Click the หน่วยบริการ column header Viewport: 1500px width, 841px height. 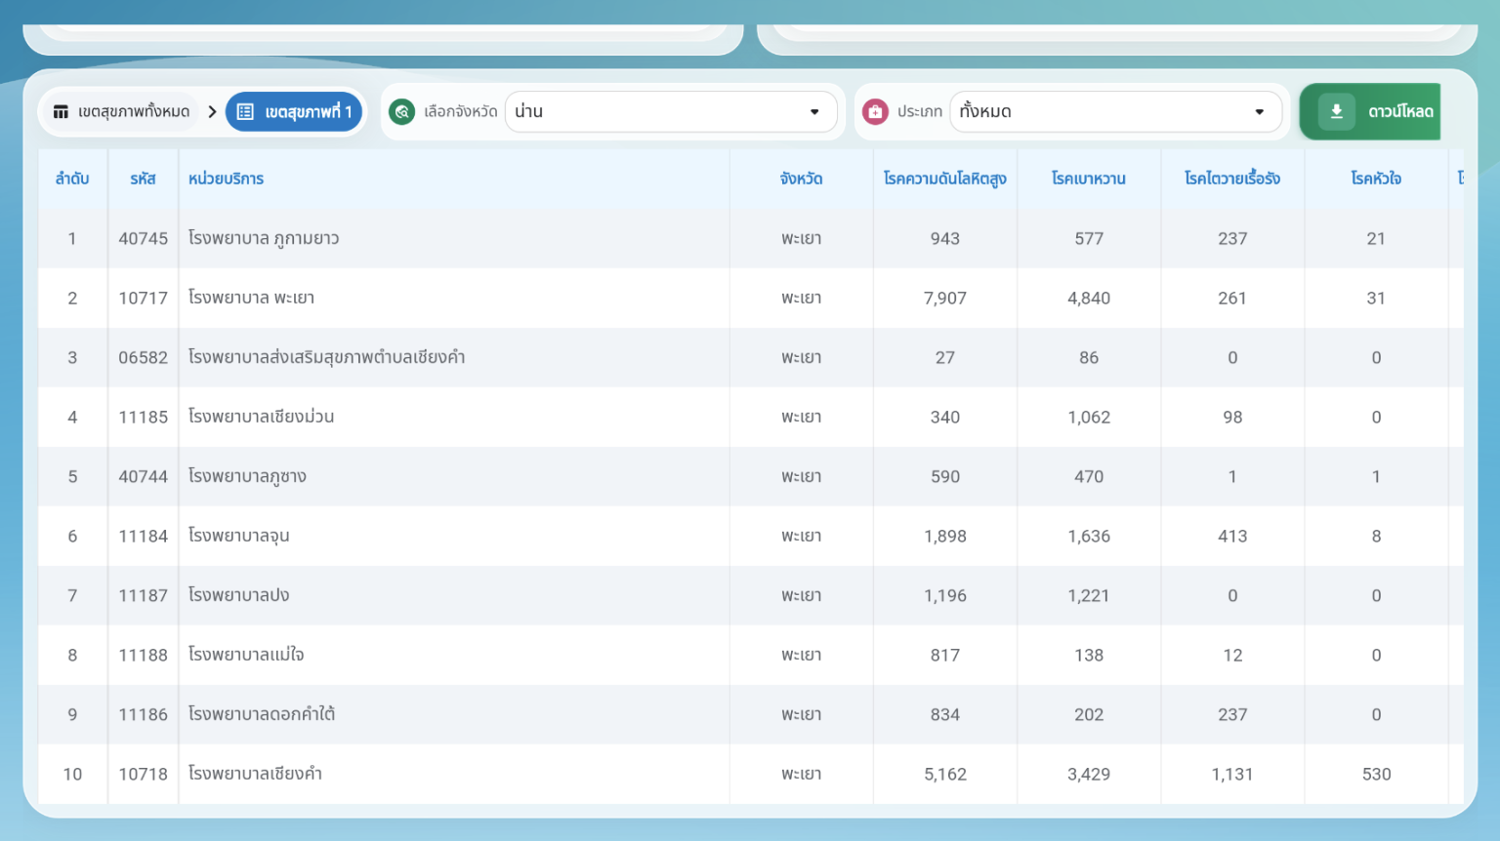226,179
